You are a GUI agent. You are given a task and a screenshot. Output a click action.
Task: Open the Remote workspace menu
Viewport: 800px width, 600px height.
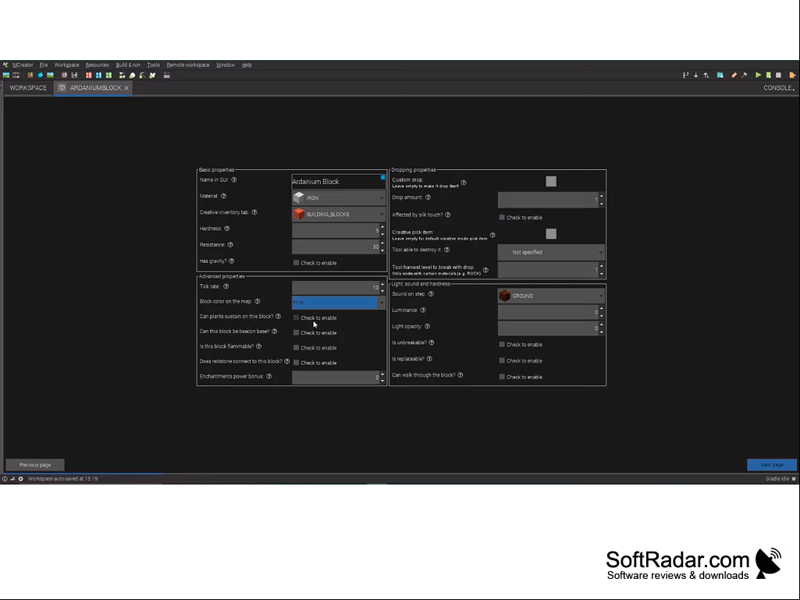pyautogui.click(x=188, y=66)
